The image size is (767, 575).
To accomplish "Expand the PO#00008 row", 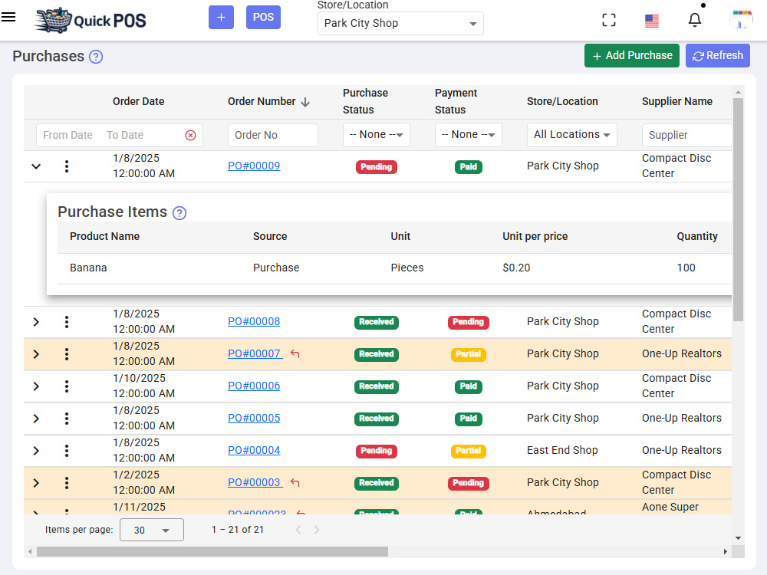I will 36,322.
